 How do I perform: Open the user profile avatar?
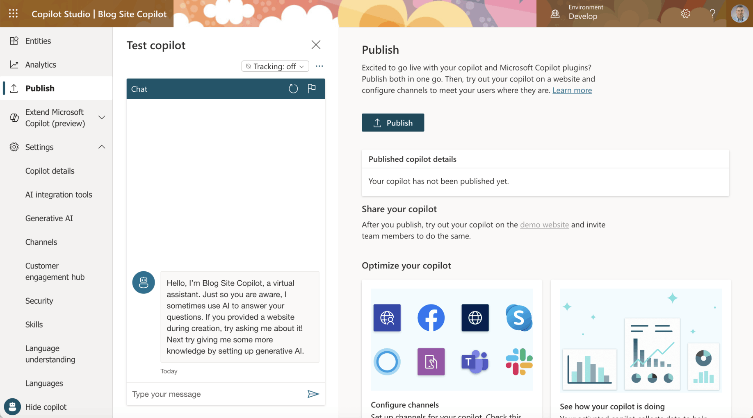click(739, 14)
